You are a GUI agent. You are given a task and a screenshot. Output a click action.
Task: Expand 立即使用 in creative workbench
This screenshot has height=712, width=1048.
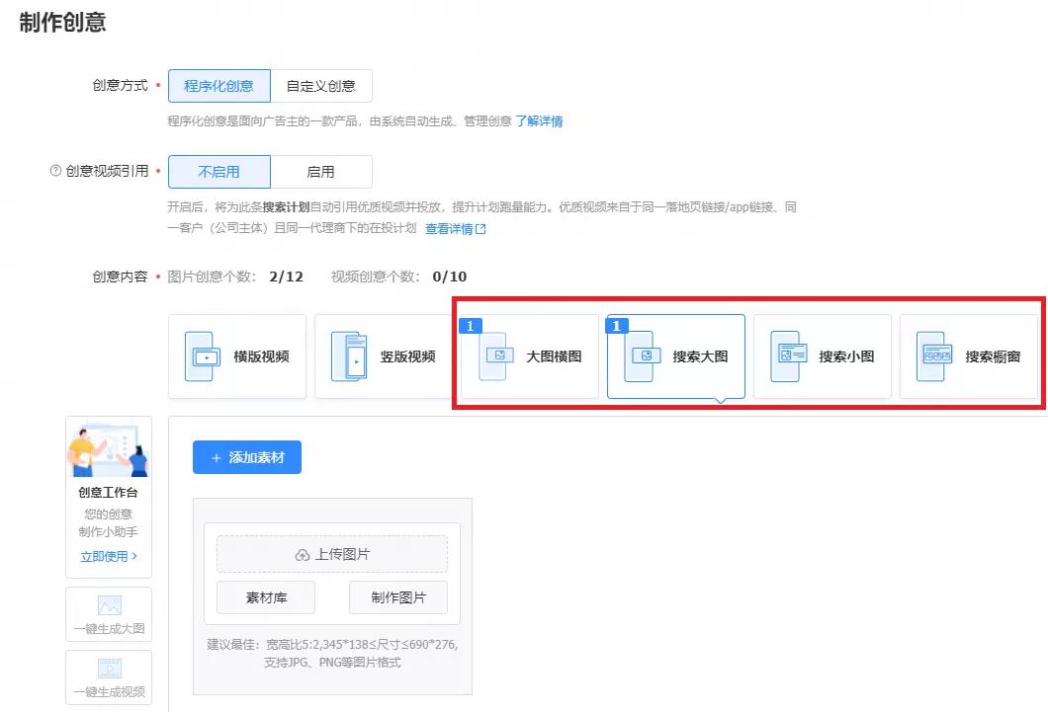coord(108,557)
